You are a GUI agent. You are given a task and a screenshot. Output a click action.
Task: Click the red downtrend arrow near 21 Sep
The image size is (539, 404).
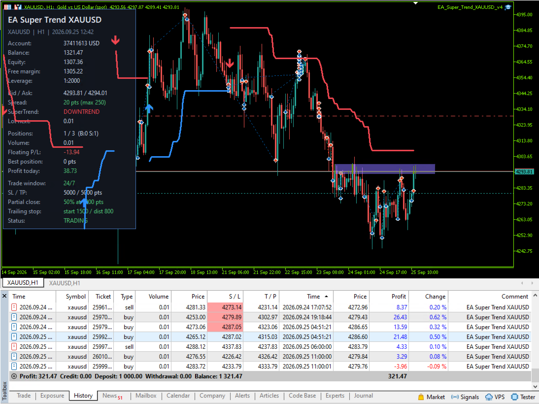coord(230,63)
